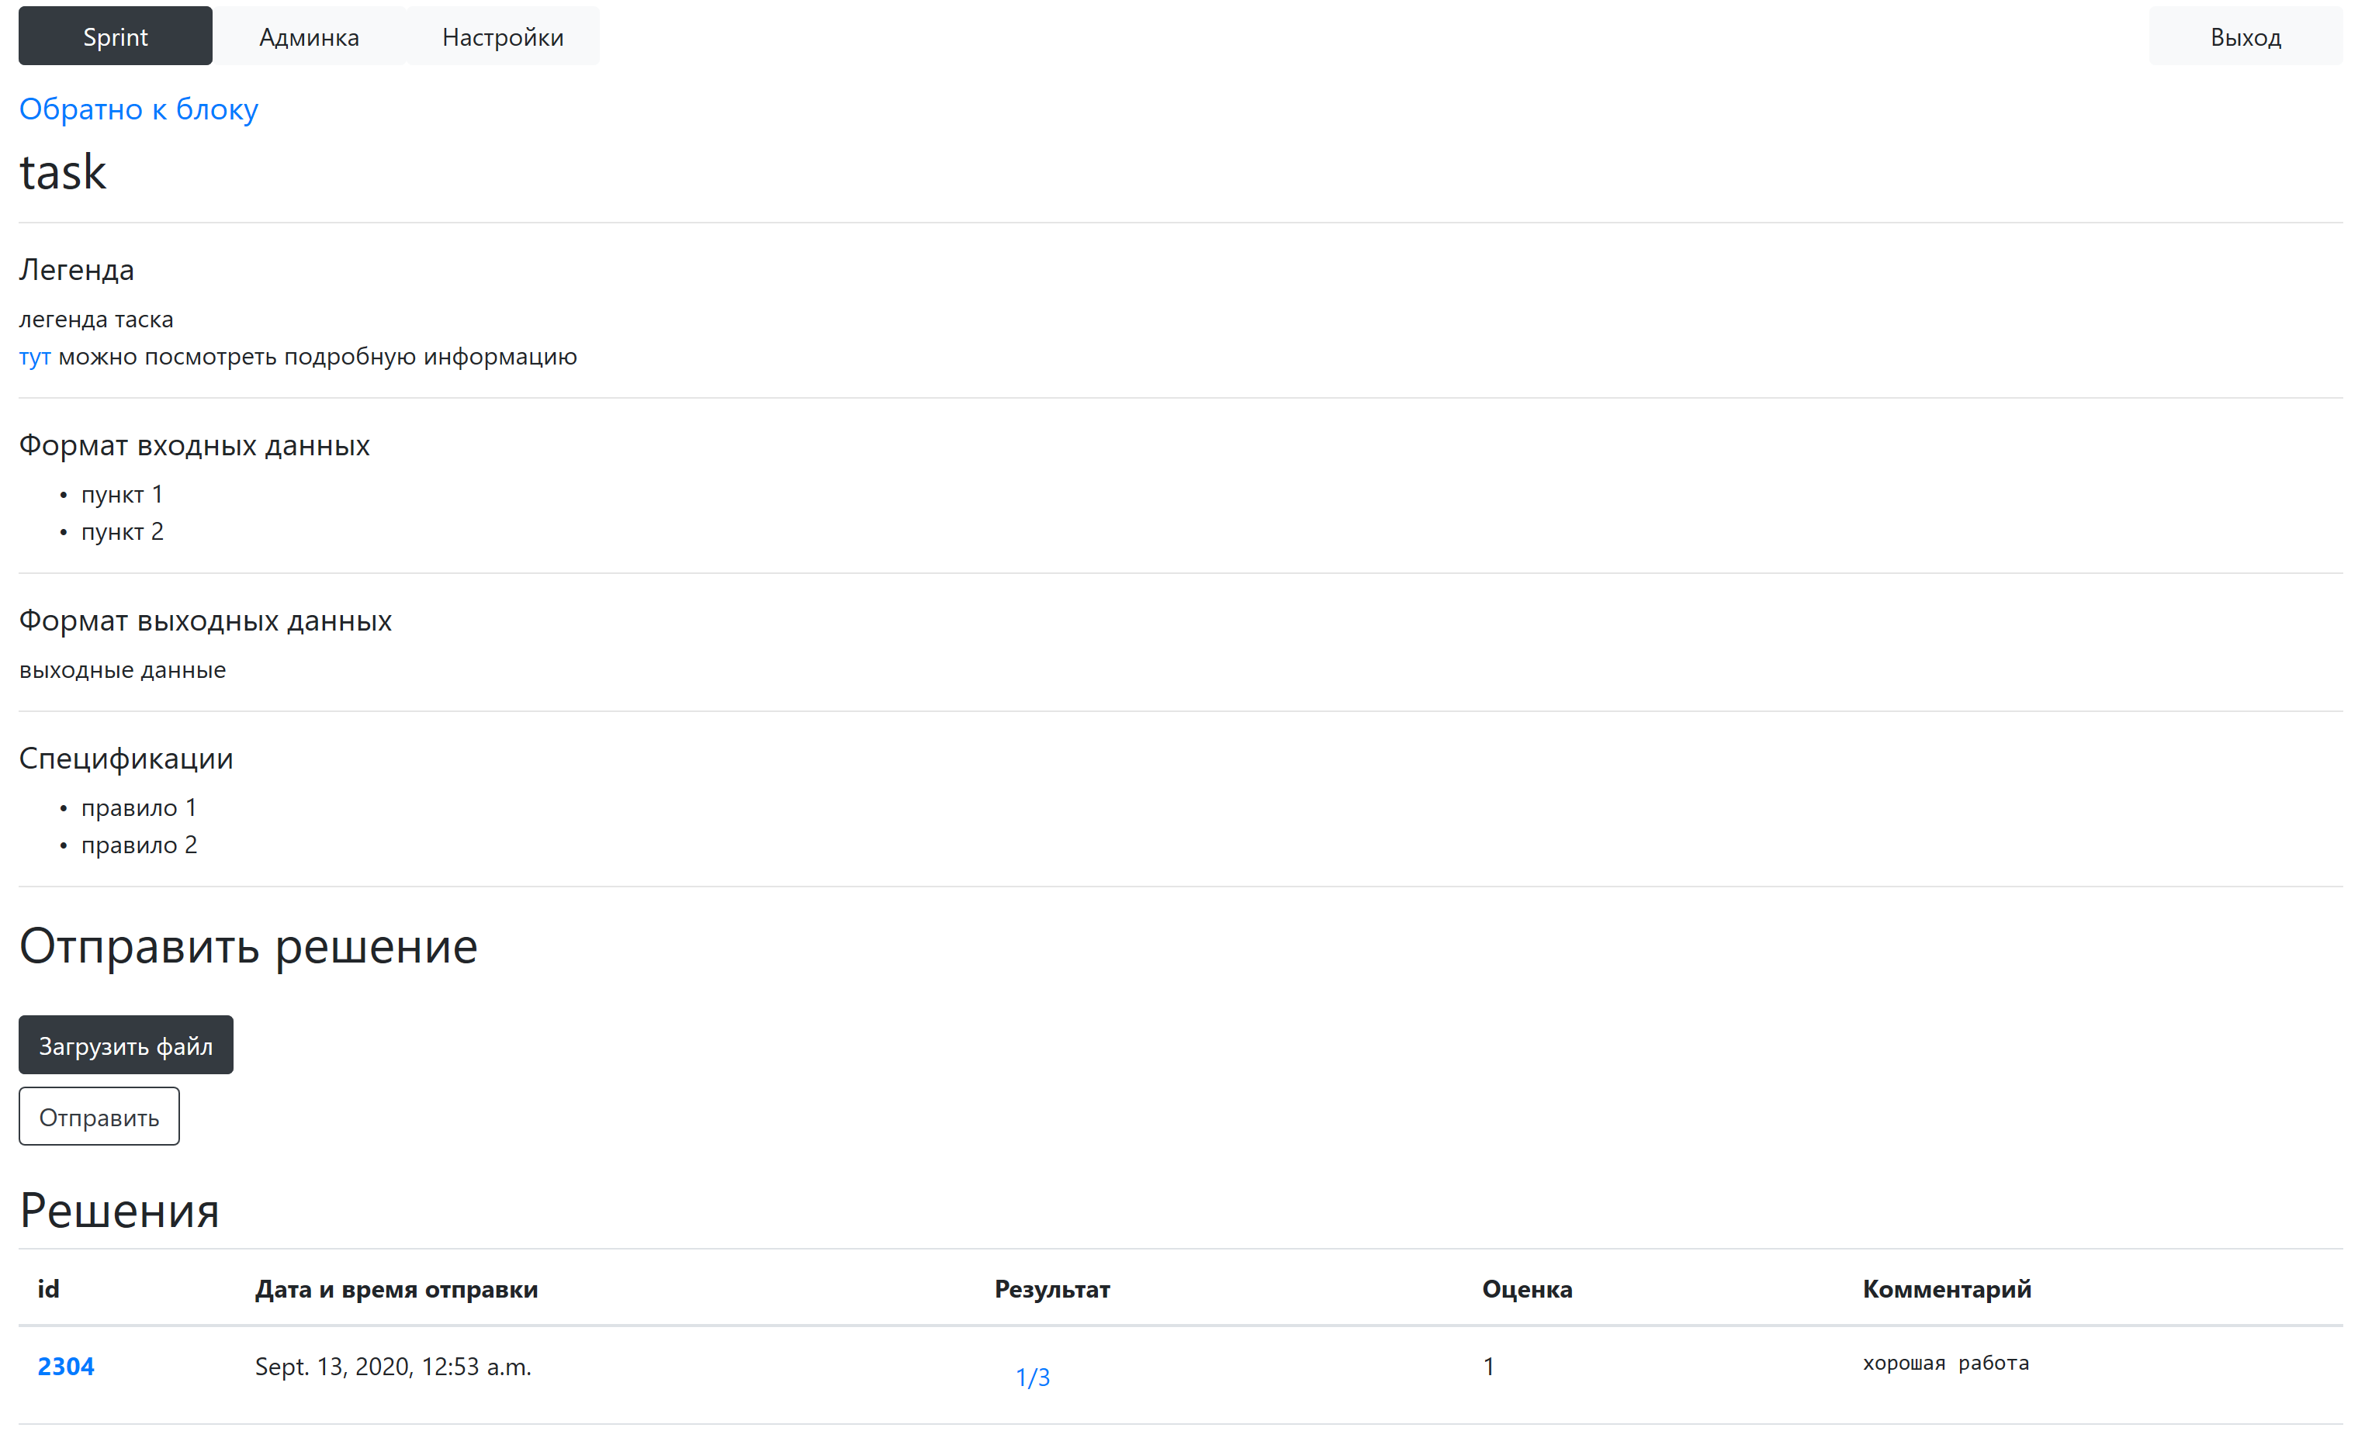Image resolution: width=2365 pixels, height=1438 pixels.
Task: Click the comment 'хорошая работа'
Action: point(1945,1364)
